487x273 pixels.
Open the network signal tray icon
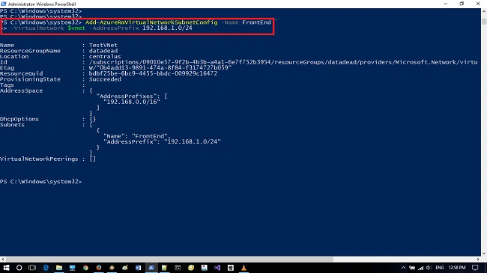[420, 268]
